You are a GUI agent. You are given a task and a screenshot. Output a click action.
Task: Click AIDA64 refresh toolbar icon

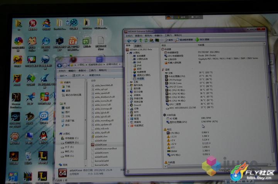146,41
